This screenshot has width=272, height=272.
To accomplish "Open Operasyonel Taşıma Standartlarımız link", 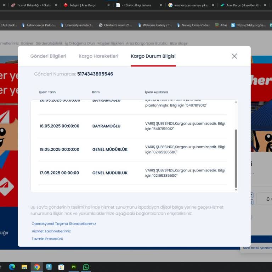I will point(64,223).
